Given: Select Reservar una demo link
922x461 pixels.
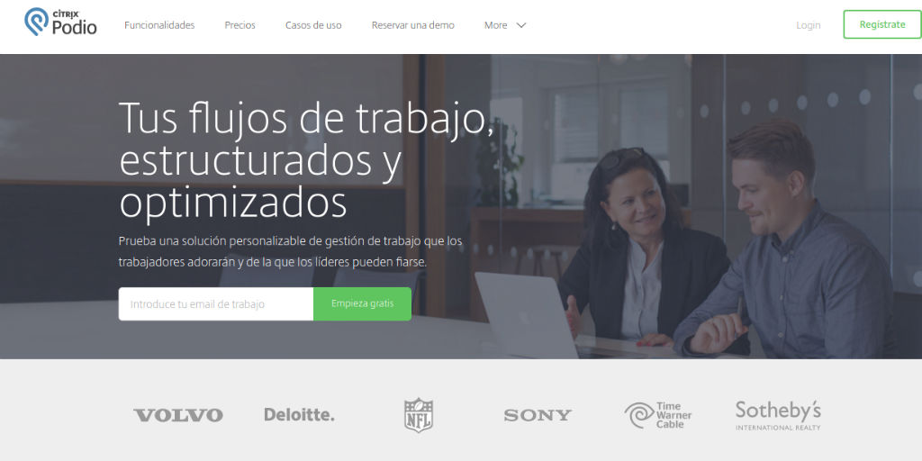Looking at the screenshot, I should [x=412, y=25].
